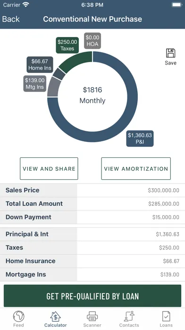Image resolution: width=185 pixels, height=330 pixels.
Task: Open the Contacts icon
Action: pos(129,316)
